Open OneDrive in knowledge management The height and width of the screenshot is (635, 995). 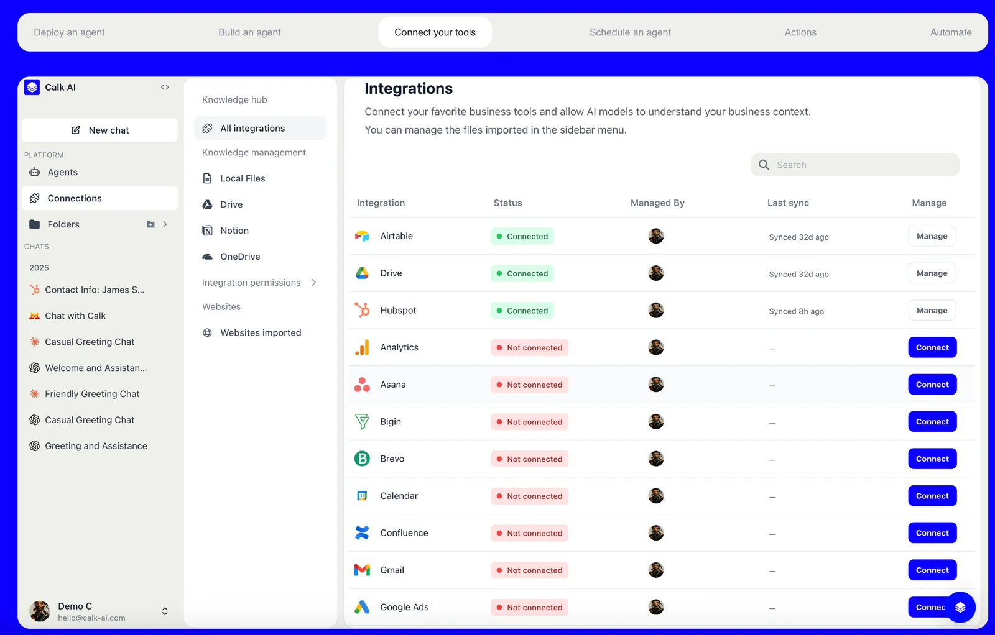click(x=240, y=257)
